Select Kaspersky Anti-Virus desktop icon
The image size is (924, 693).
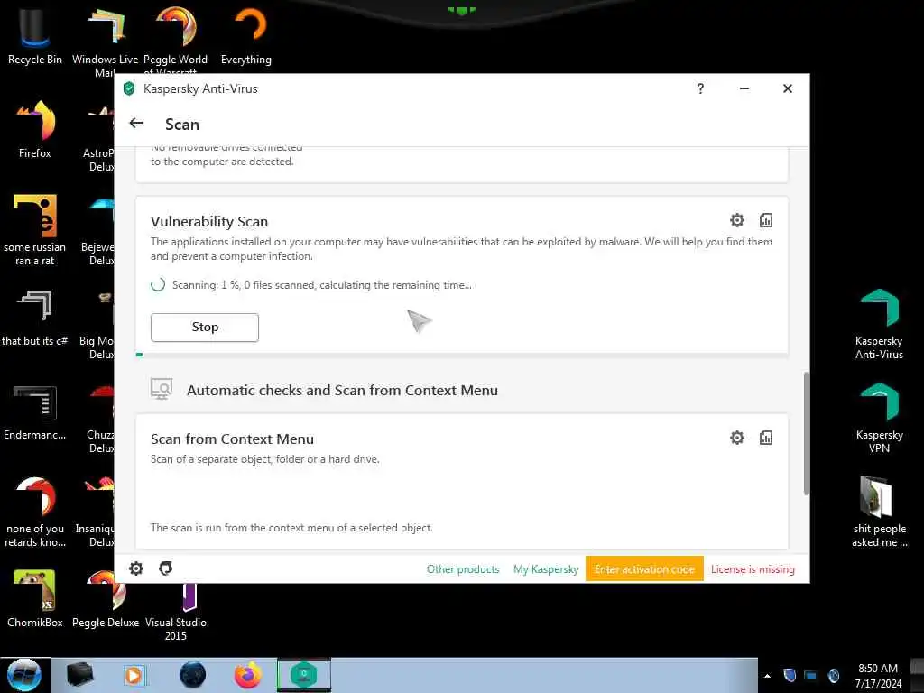coord(879,324)
